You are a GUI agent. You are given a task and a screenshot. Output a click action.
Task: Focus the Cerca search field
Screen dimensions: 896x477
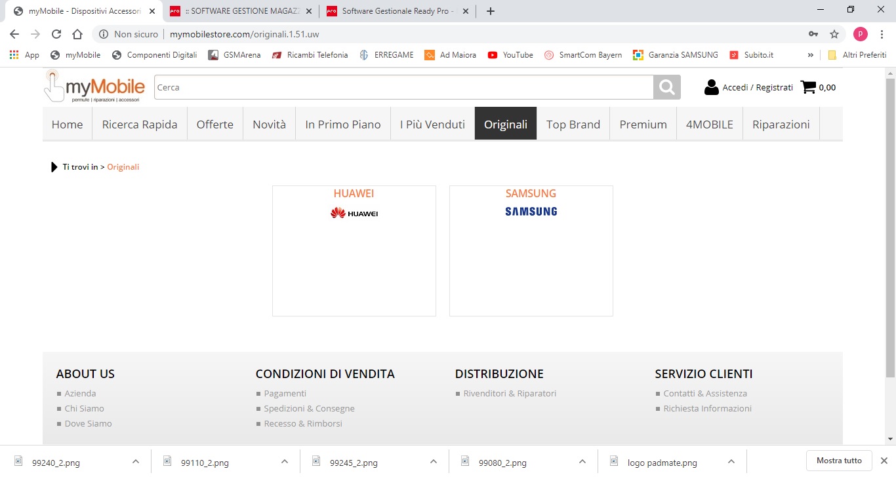coord(404,87)
